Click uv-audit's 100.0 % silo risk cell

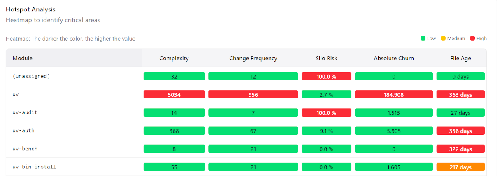point(326,112)
